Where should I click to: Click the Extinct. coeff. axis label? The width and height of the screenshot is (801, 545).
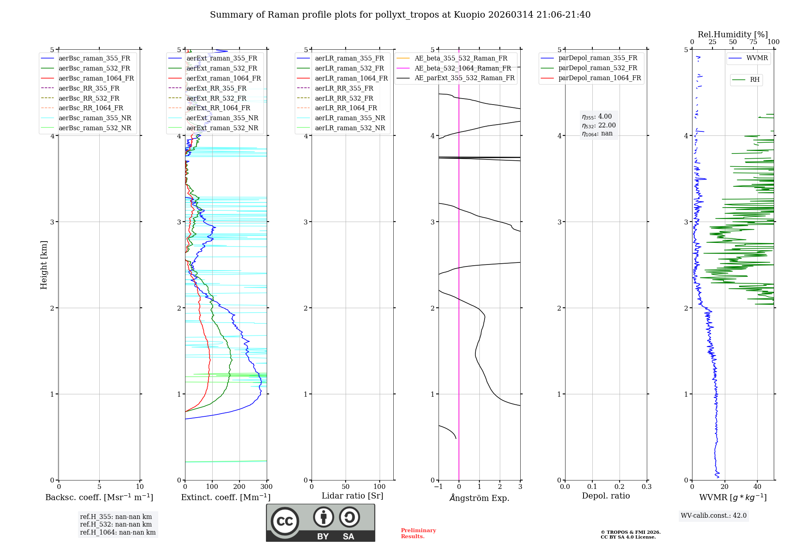pos(225,497)
